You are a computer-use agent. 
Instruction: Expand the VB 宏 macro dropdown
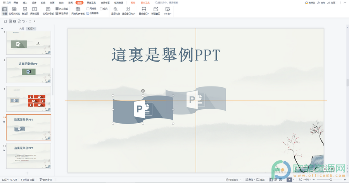[168, 11]
